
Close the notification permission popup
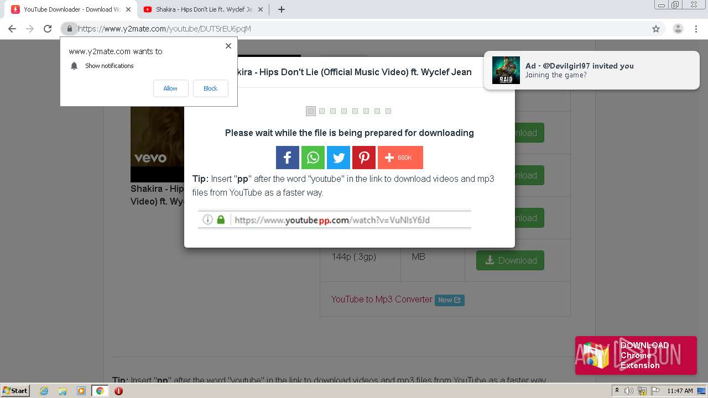[228, 46]
